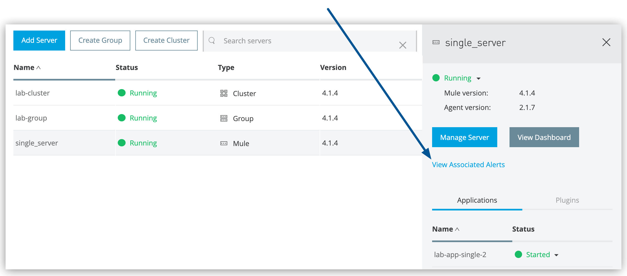Open View Associated Alerts
The height and width of the screenshot is (276, 627).
click(x=468, y=164)
